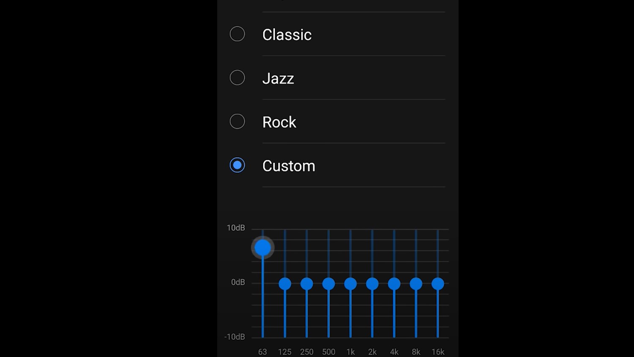
Task: Click the 8k band slider knob
Action: click(416, 284)
